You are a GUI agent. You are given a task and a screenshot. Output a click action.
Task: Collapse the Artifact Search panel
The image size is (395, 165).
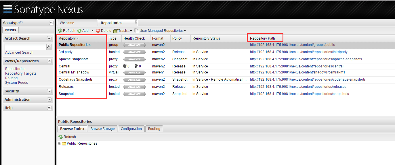(49, 38)
